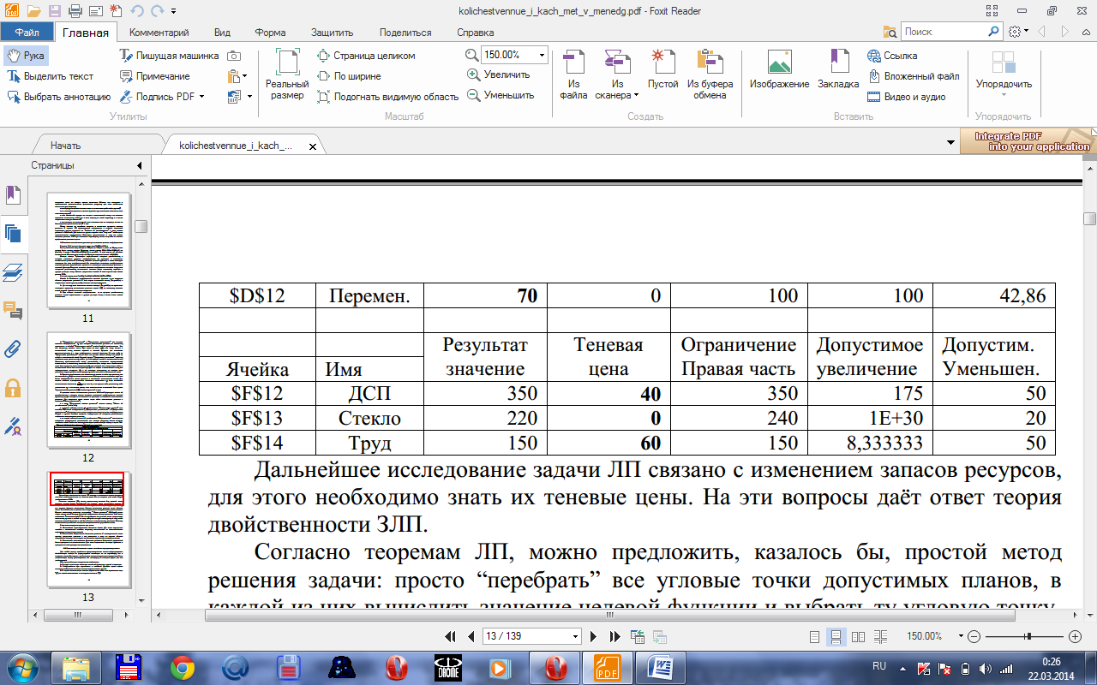Create a Пустой blank PDF
This screenshot has width=1097, height=685.
point(662,70)
